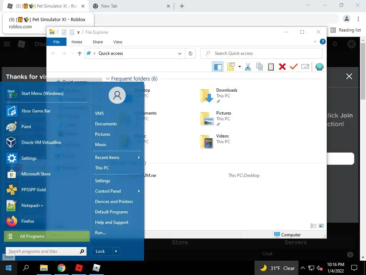Image resolution: width=366 pixels, height=275 pixels.
Task: Click the Copy icon in File Explorer toolbar
Action: pos(259,67)
